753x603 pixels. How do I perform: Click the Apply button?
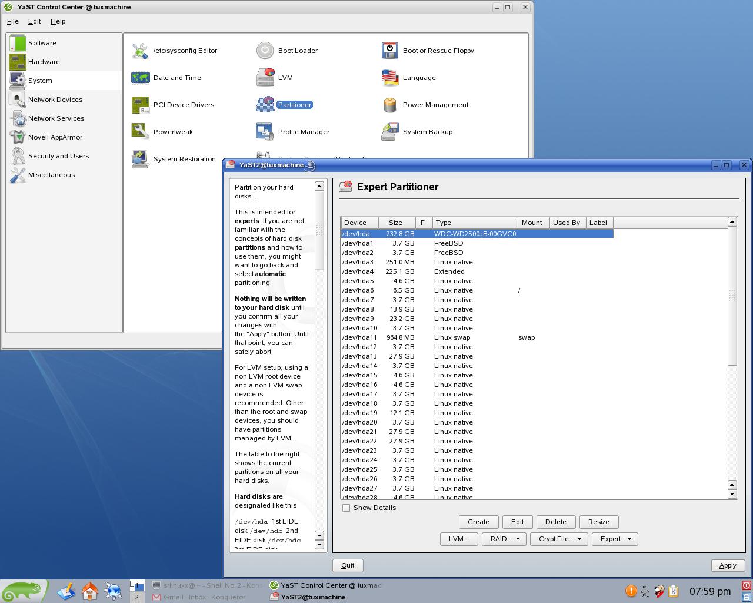(x=728, y=565)
